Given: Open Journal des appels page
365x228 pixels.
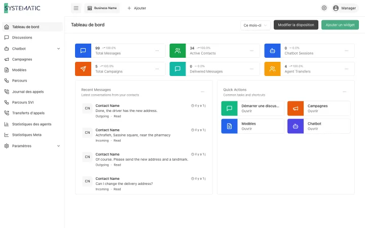Looking at the screenshot, I should point(32,92).
